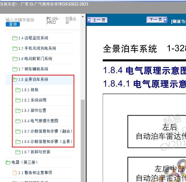Click the 当前车型 vehicle model header text
This screenshot has height=182, width=186.
tap(44, 4)
